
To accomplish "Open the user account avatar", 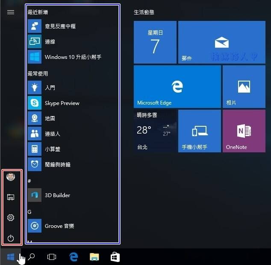I will point(11,177).
